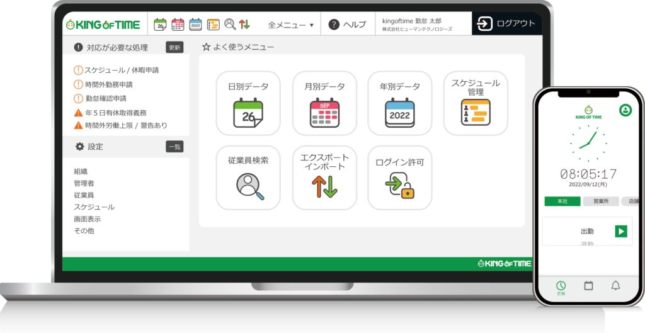
Task: Open the Export/Import tile (エクスポートインポート)
Action: tap(324, 178)
